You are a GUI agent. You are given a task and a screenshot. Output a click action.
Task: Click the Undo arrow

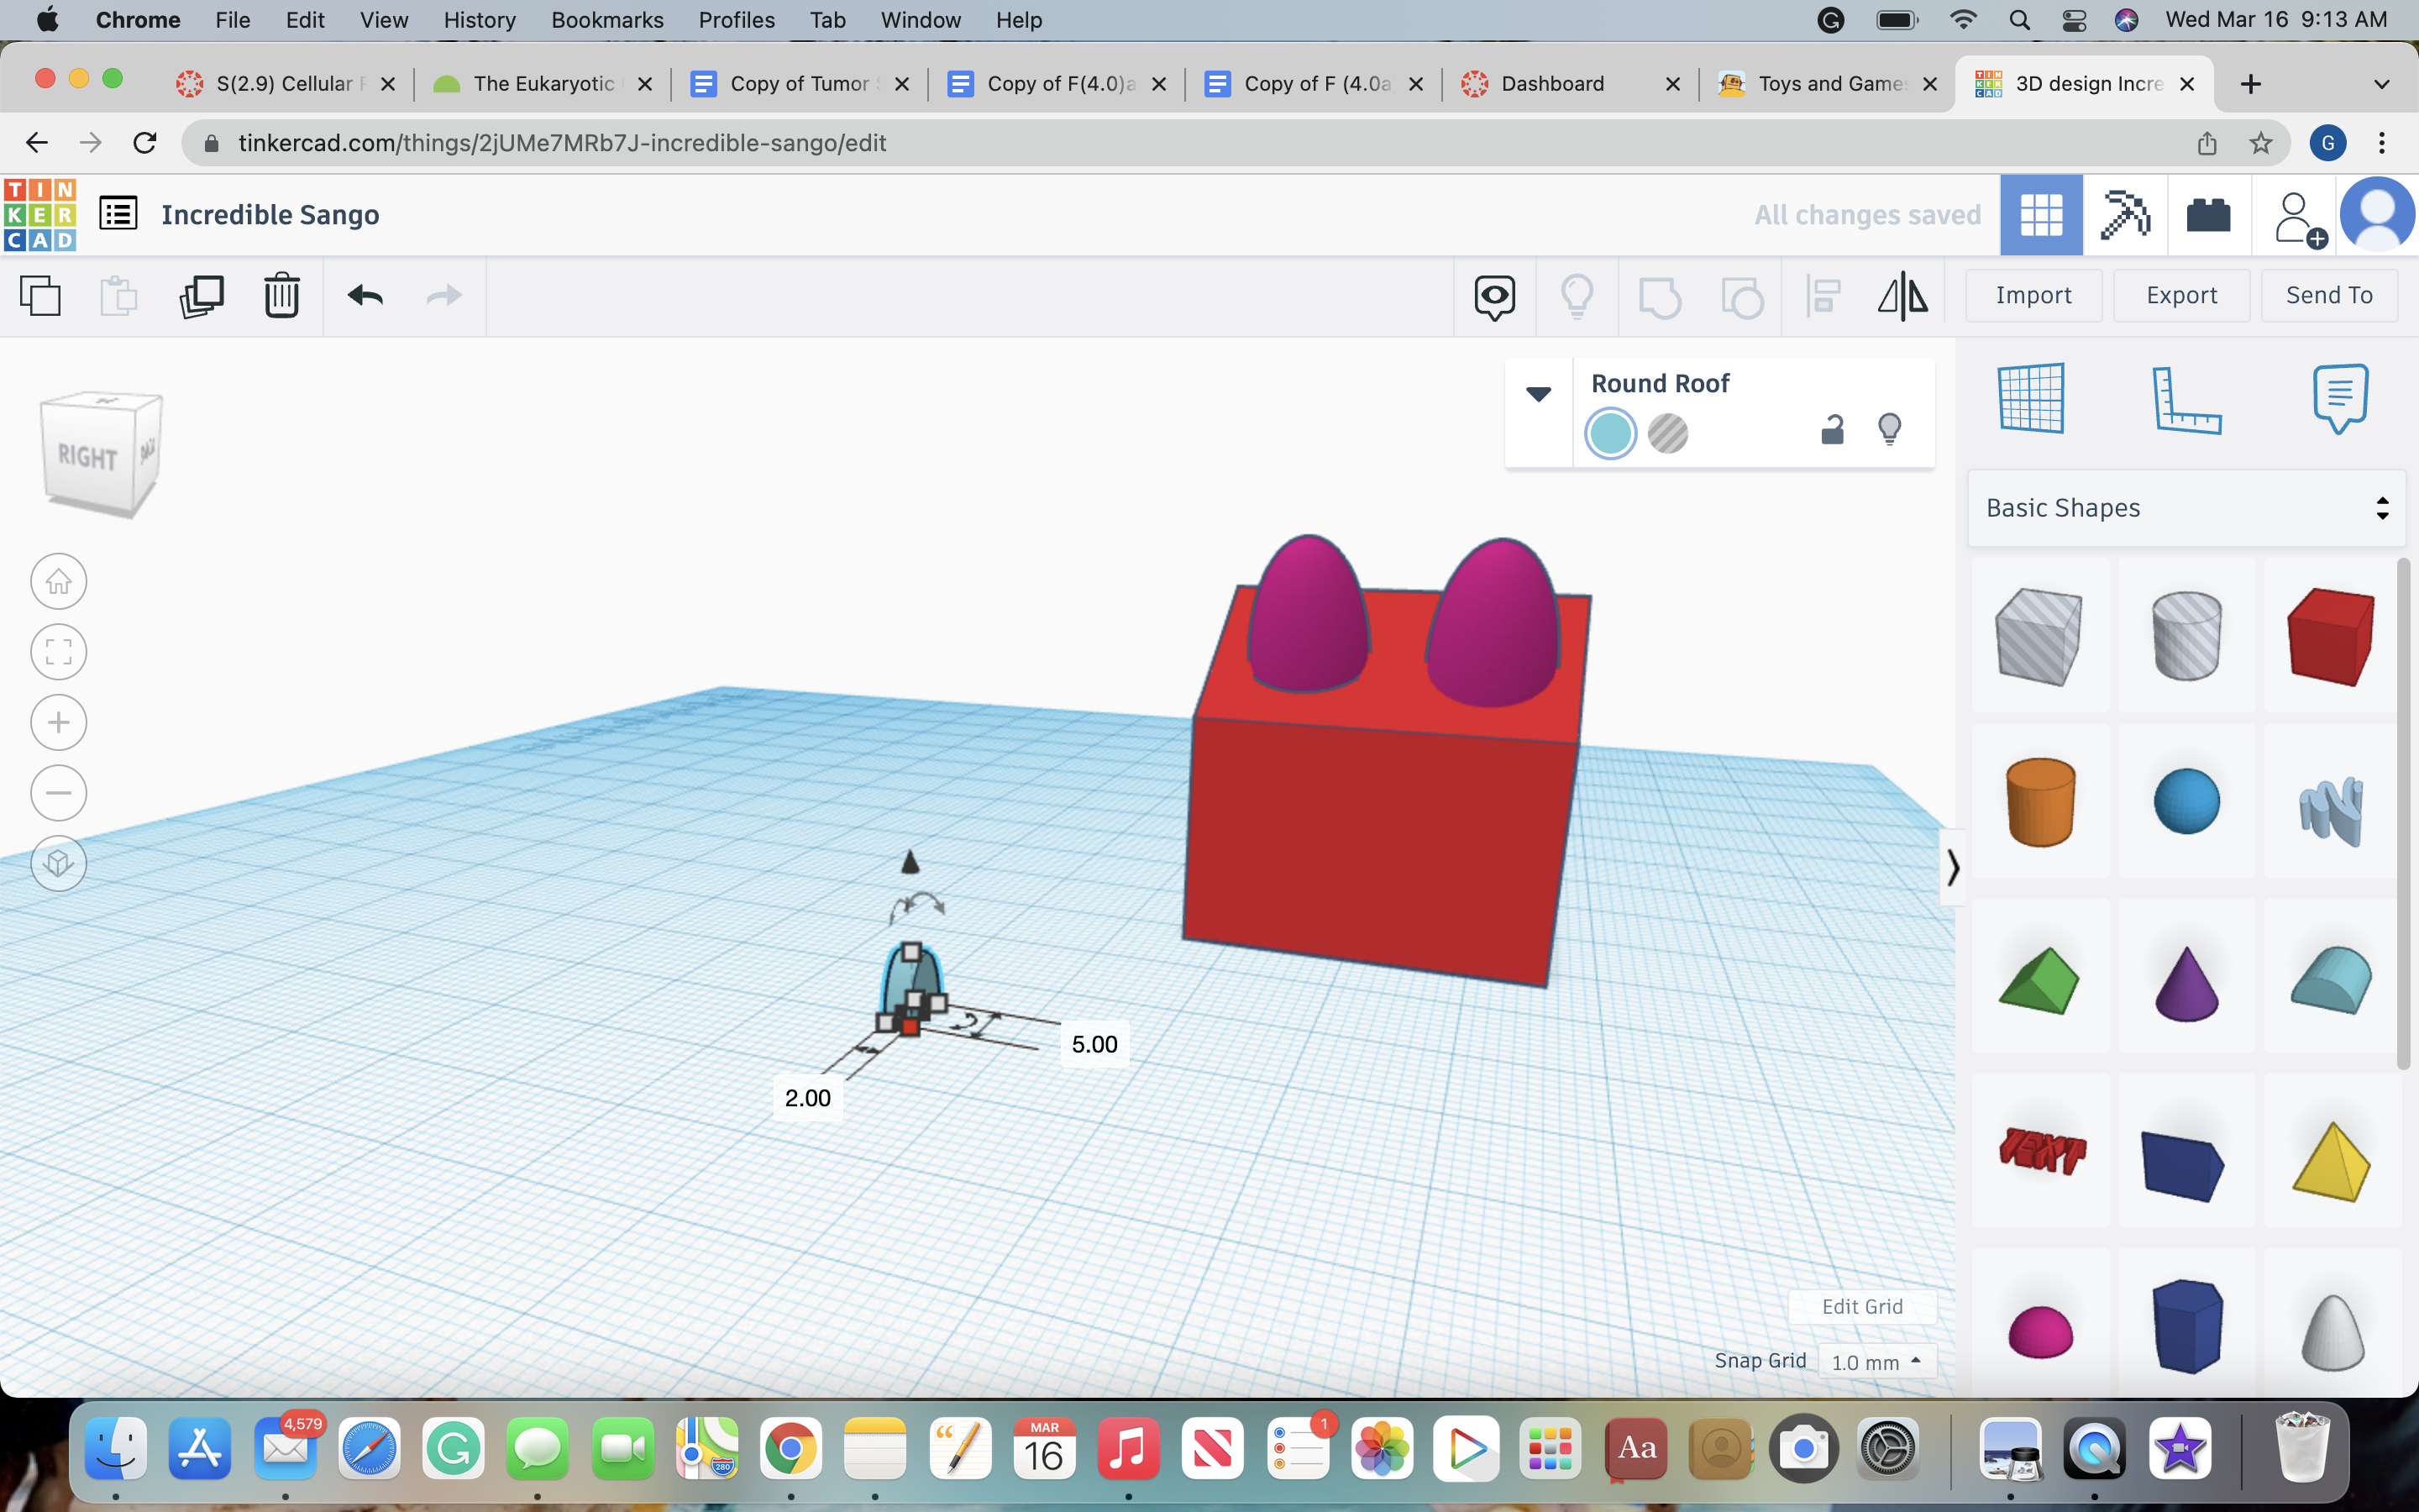[x=365, y=296]
